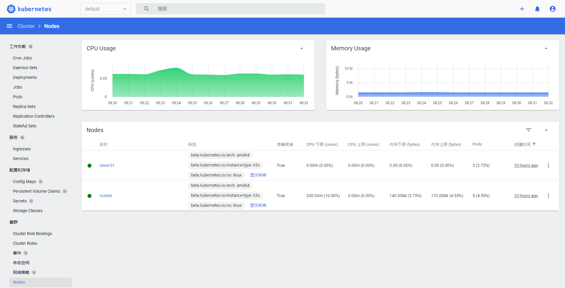This screenshot has width=565, height=288.
Task: Click the N badge beside 服务
Action: [22, 137]
